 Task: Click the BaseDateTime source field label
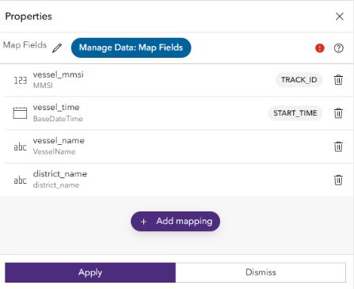pos(58,119)
